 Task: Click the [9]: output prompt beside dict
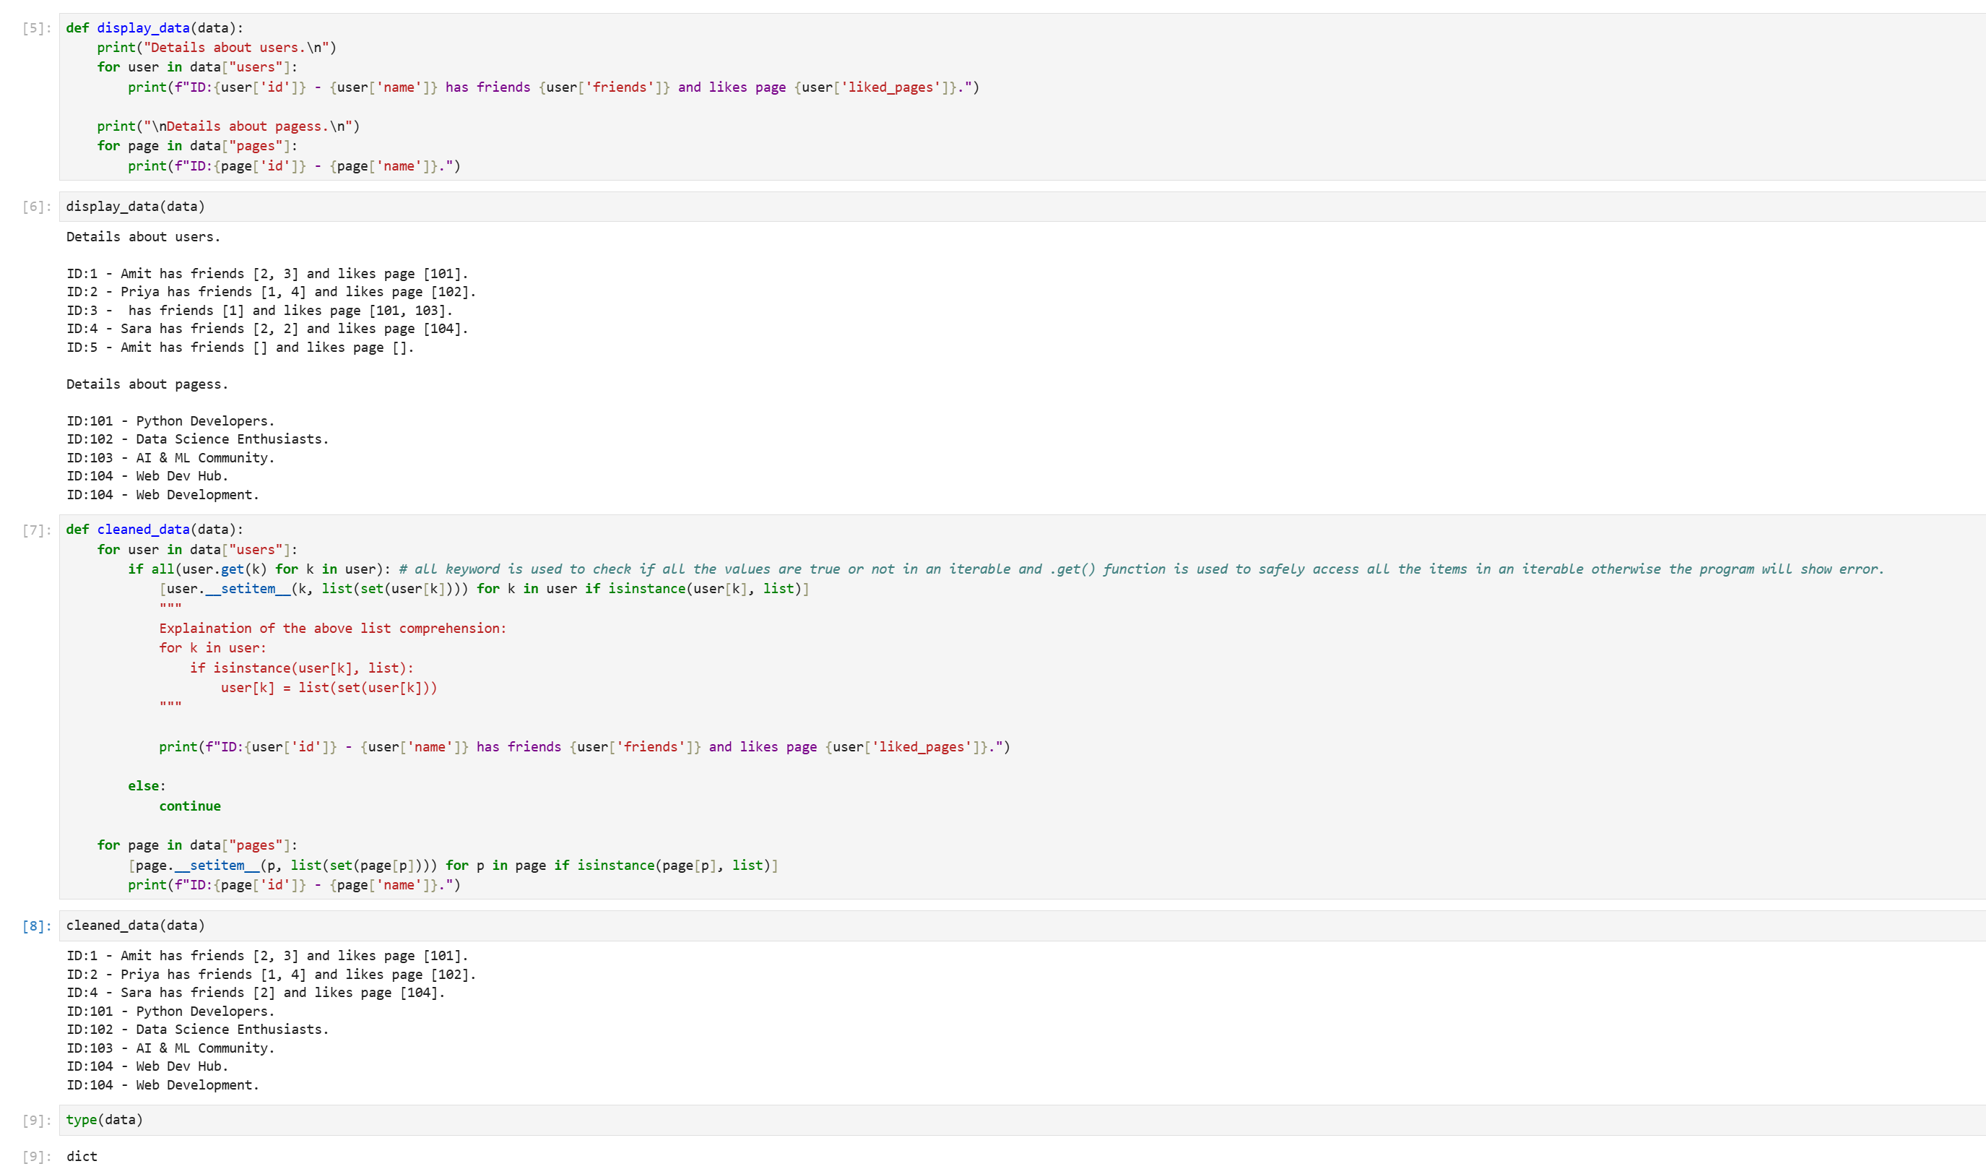coord(36,1157)
